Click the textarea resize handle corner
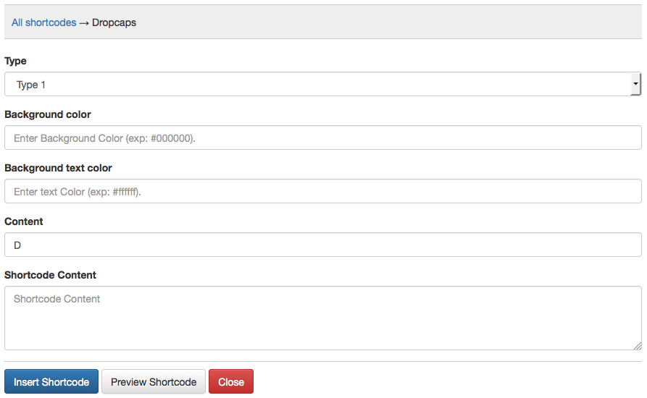 (x=638, y=346)
